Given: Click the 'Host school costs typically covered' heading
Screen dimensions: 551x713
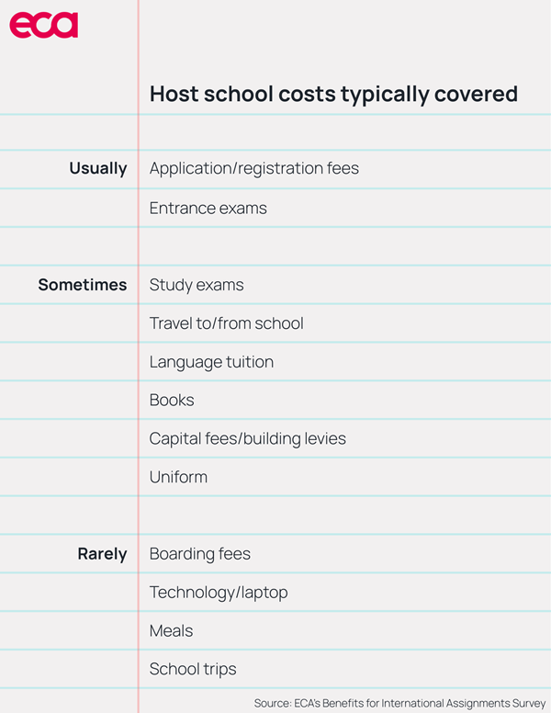Looking at the screenshot, I should click(x=333, y=95).
